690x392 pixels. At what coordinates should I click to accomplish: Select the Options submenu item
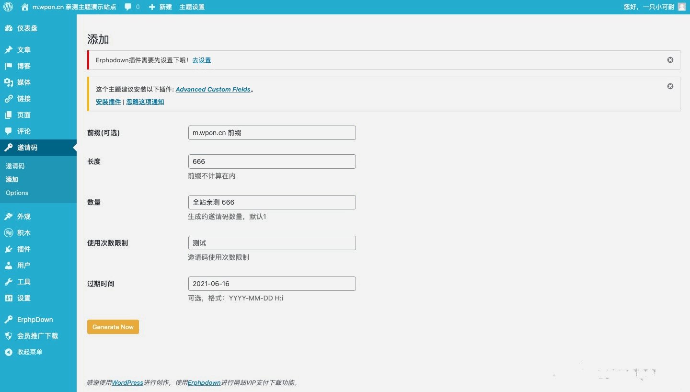pos(17,193)
